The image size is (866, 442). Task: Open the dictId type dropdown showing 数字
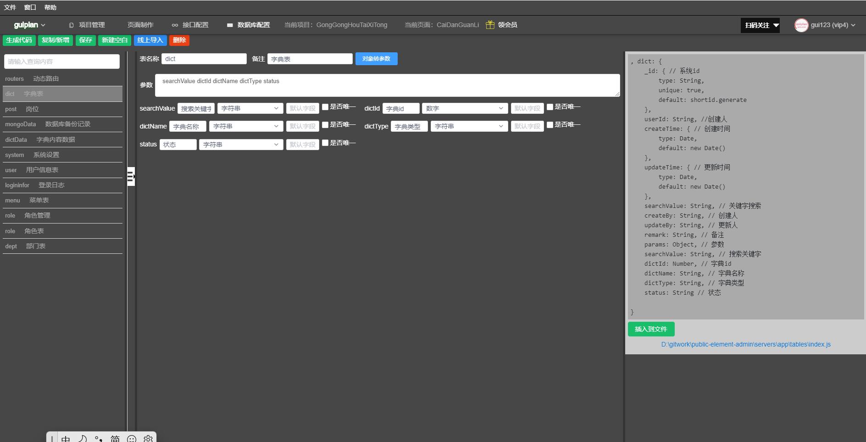point(464,108)
